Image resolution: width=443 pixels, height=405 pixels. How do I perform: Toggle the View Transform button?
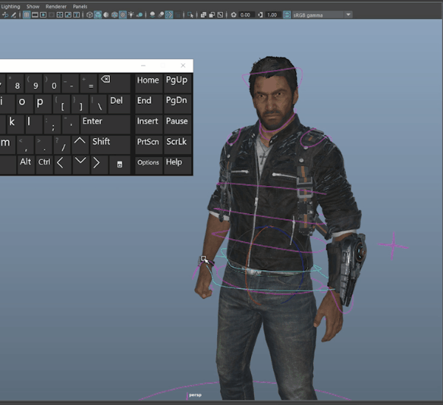(x=286, y=15)
